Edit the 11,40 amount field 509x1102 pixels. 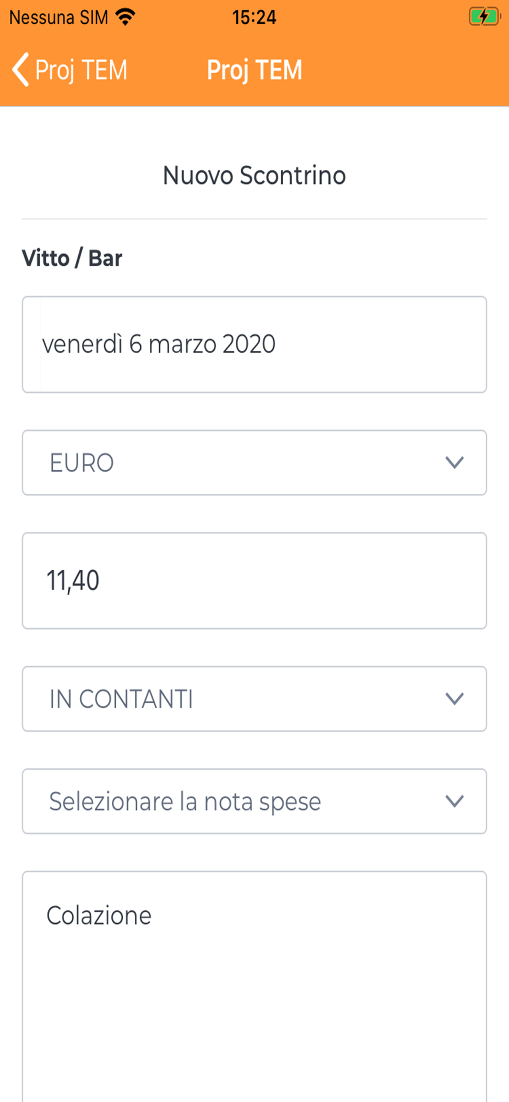pyautogui.click(x=253, y=580)
